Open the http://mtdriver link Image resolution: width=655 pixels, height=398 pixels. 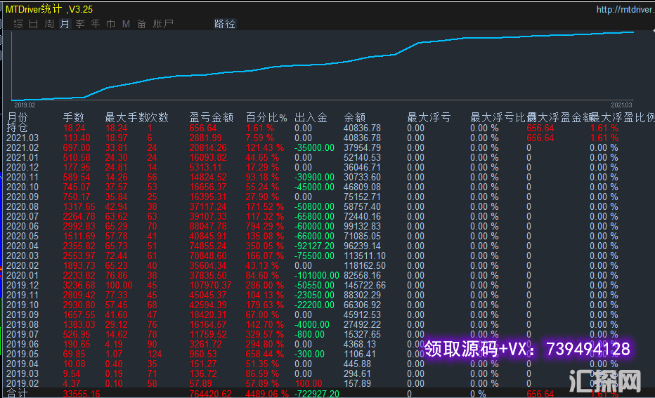point(625,9)
